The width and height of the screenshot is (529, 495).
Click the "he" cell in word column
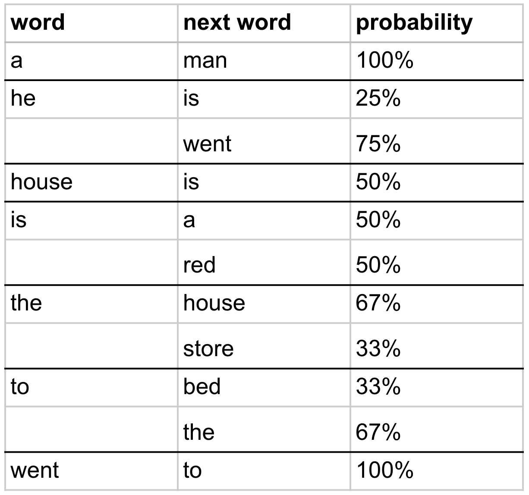pos(23,98)
